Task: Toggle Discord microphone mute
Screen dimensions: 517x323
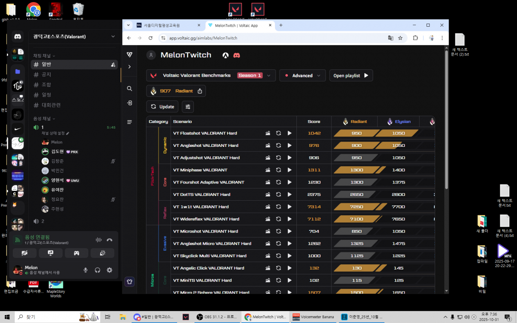Action: [86, 270]
